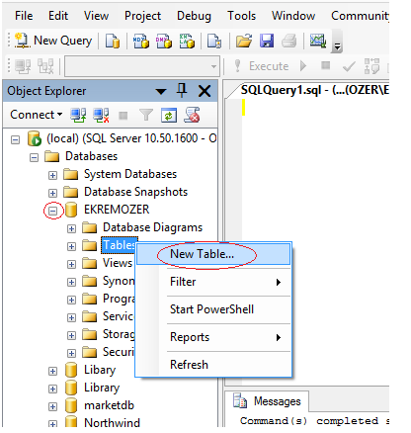Select the marketdb database
Image resolution: width=411 pixels, height=433 pixels.
tap(109, 405)
